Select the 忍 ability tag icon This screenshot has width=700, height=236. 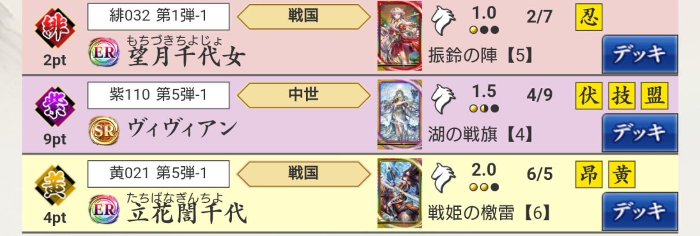589,17
